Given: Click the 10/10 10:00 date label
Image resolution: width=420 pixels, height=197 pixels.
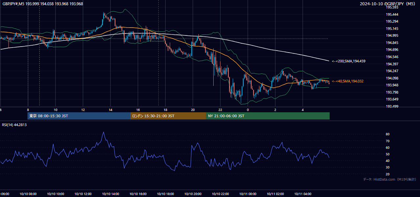Looking at the screenshot, I should click(56, 194).
